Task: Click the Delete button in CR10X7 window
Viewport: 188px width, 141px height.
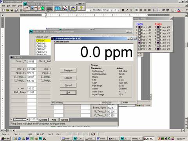Action: (43, 120)
